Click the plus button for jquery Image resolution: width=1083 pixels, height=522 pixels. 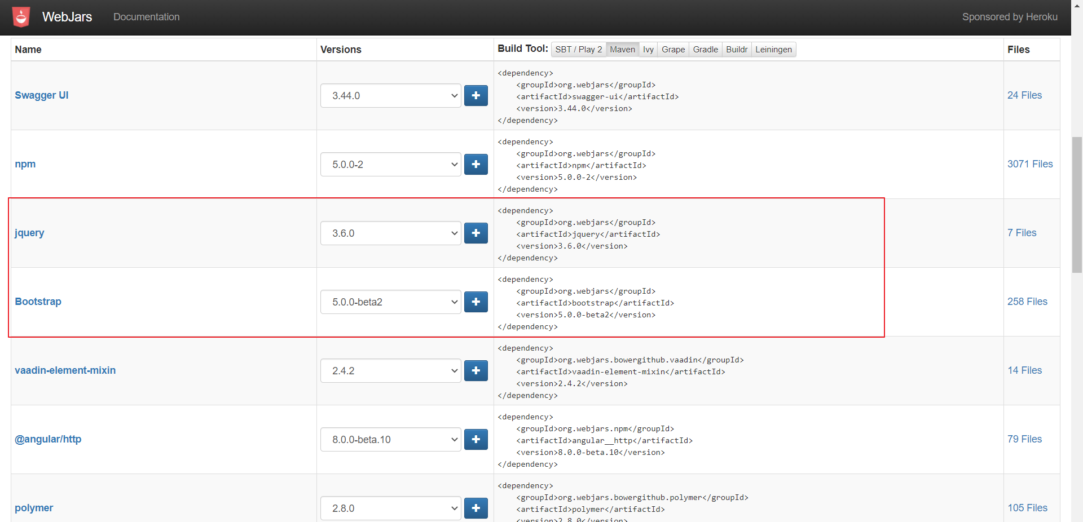pyautogui.click(x=476, y=233)
